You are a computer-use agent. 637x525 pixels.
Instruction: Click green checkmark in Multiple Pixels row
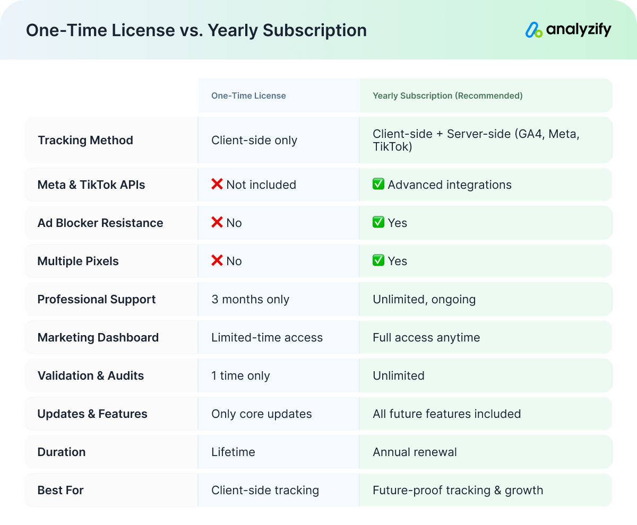click(378, 261)
